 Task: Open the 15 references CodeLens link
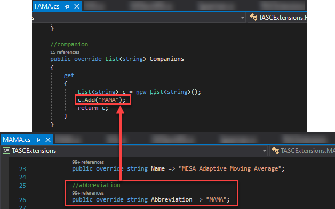(65, 52)
